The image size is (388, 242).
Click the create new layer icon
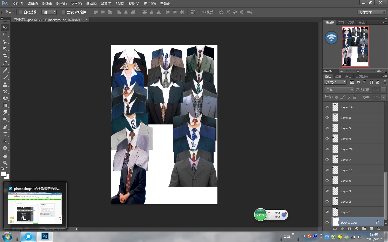tap(371, 229)
